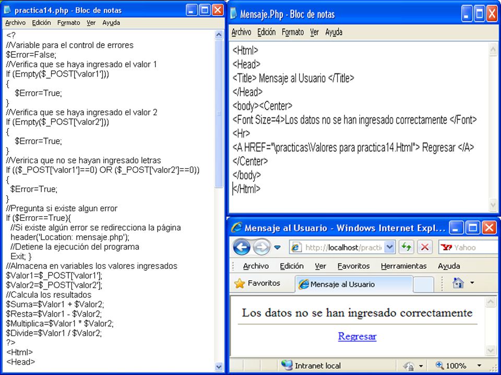Open a new blank tab in Explorer
The height and width of the screenshot is (375, 501).
423,284
